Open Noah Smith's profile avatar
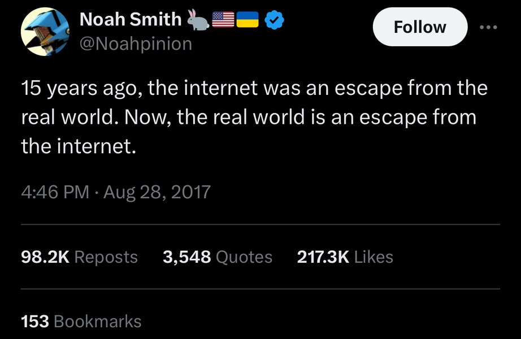 coord(45,32)
